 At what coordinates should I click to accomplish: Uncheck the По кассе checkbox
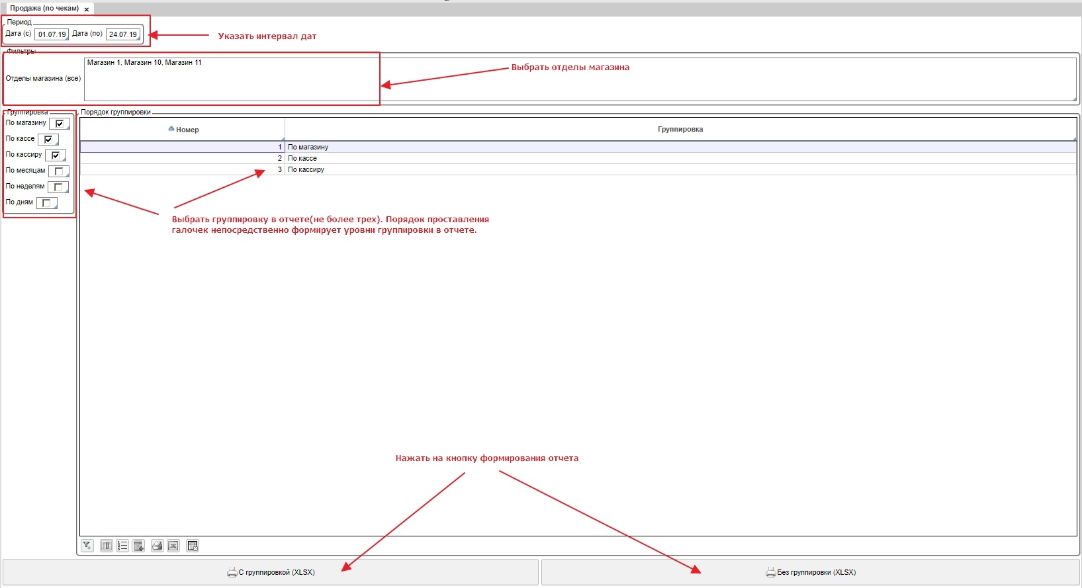[48, 140]
